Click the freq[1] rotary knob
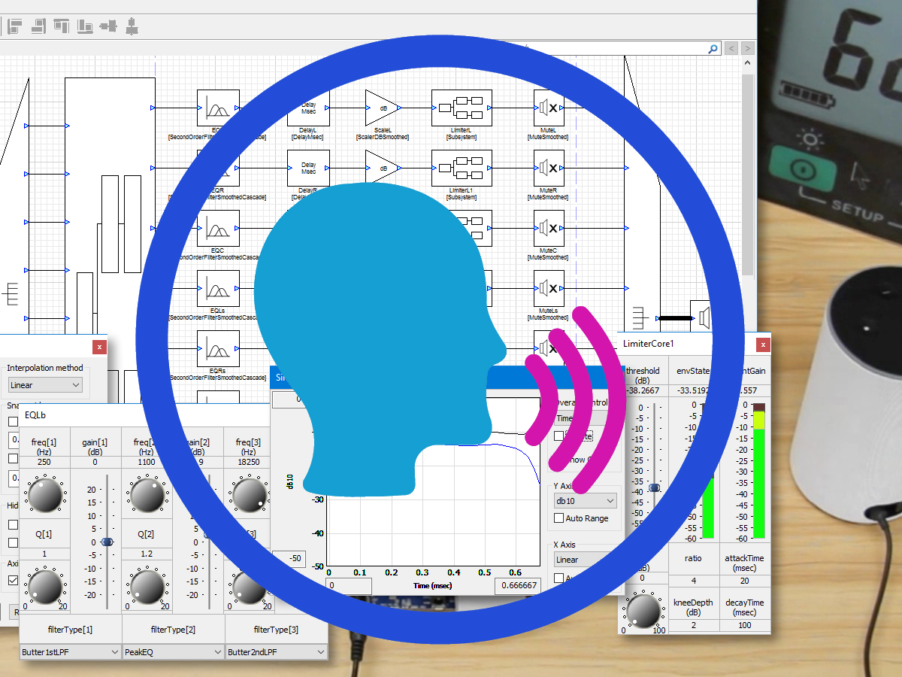Image resolution: width=902 pixels, height=677 pixels. (44, 493)
